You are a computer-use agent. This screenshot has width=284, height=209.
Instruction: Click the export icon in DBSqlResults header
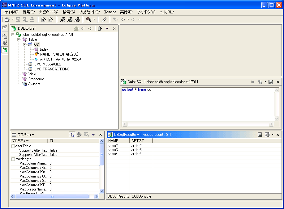pos(267,135)
